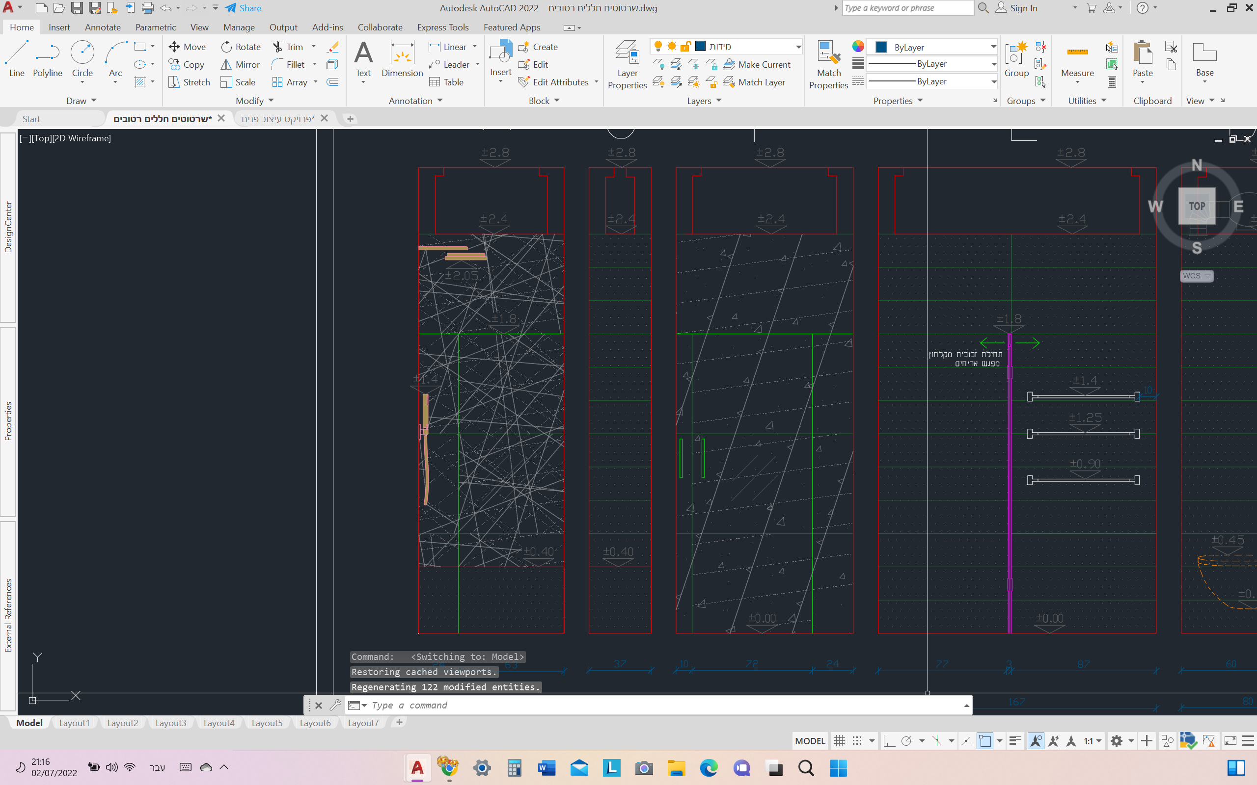Toggle object snap in status bar

pos(985,741)
